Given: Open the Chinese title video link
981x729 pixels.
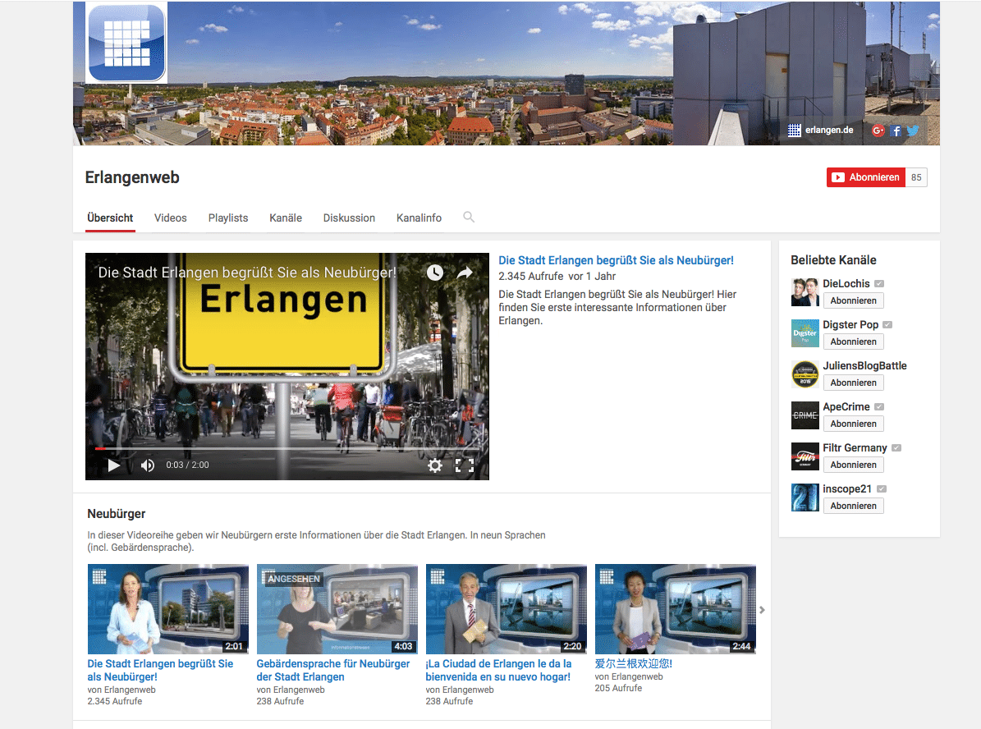Looking at the screenshot, I should (633, 663).
